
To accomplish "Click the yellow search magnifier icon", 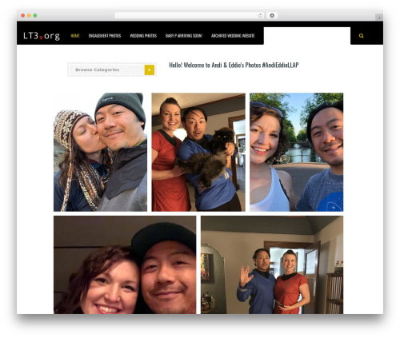I will (361, 36).
